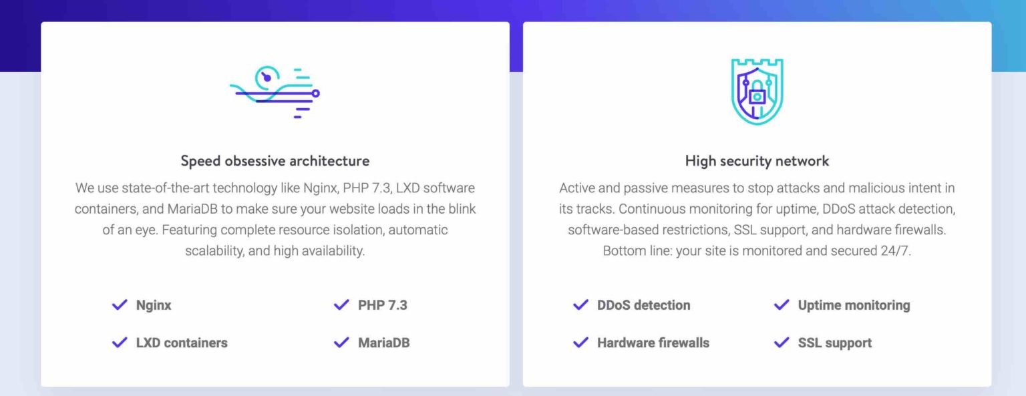Viewport: 1026px width, 396px height.
Task: Click the checkmark beside Hardware firewalls
Action: tap(580, 343)
